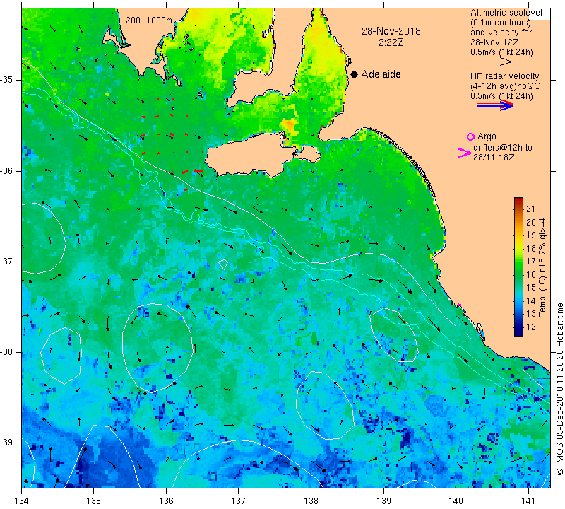Click the green middle of temperature colorbar
This screenshot has width=565, height=509.
click(518, 267)
